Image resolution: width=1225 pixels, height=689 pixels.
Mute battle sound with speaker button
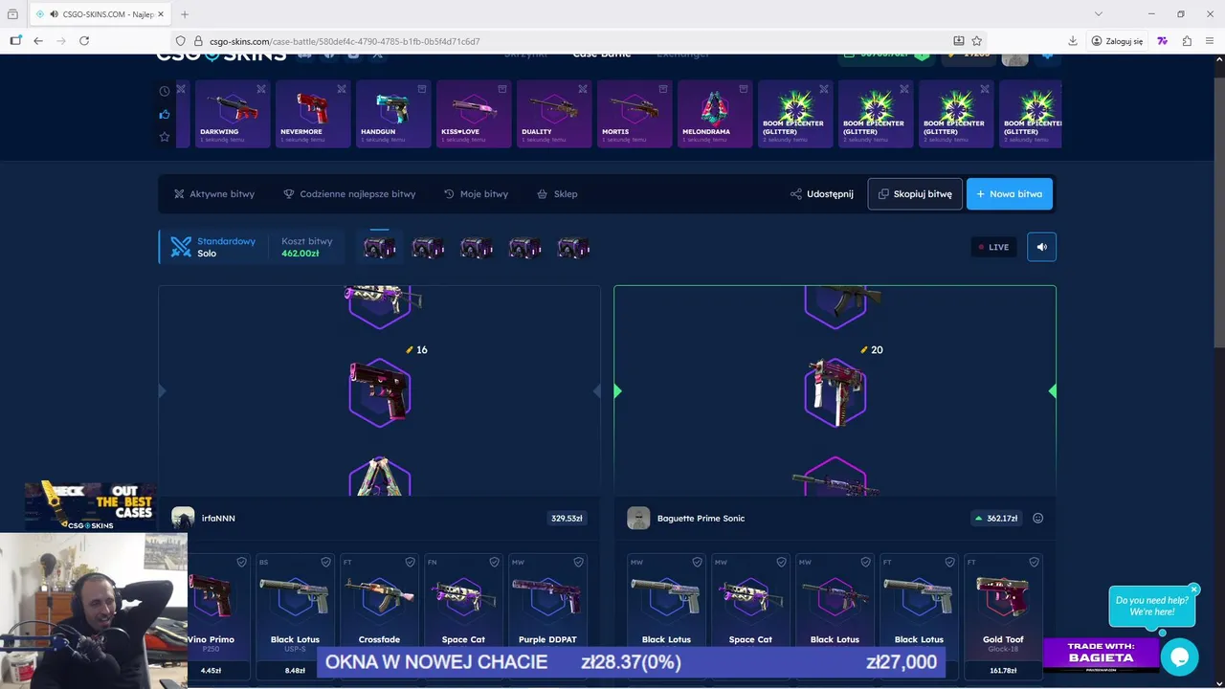point(1041,247)
